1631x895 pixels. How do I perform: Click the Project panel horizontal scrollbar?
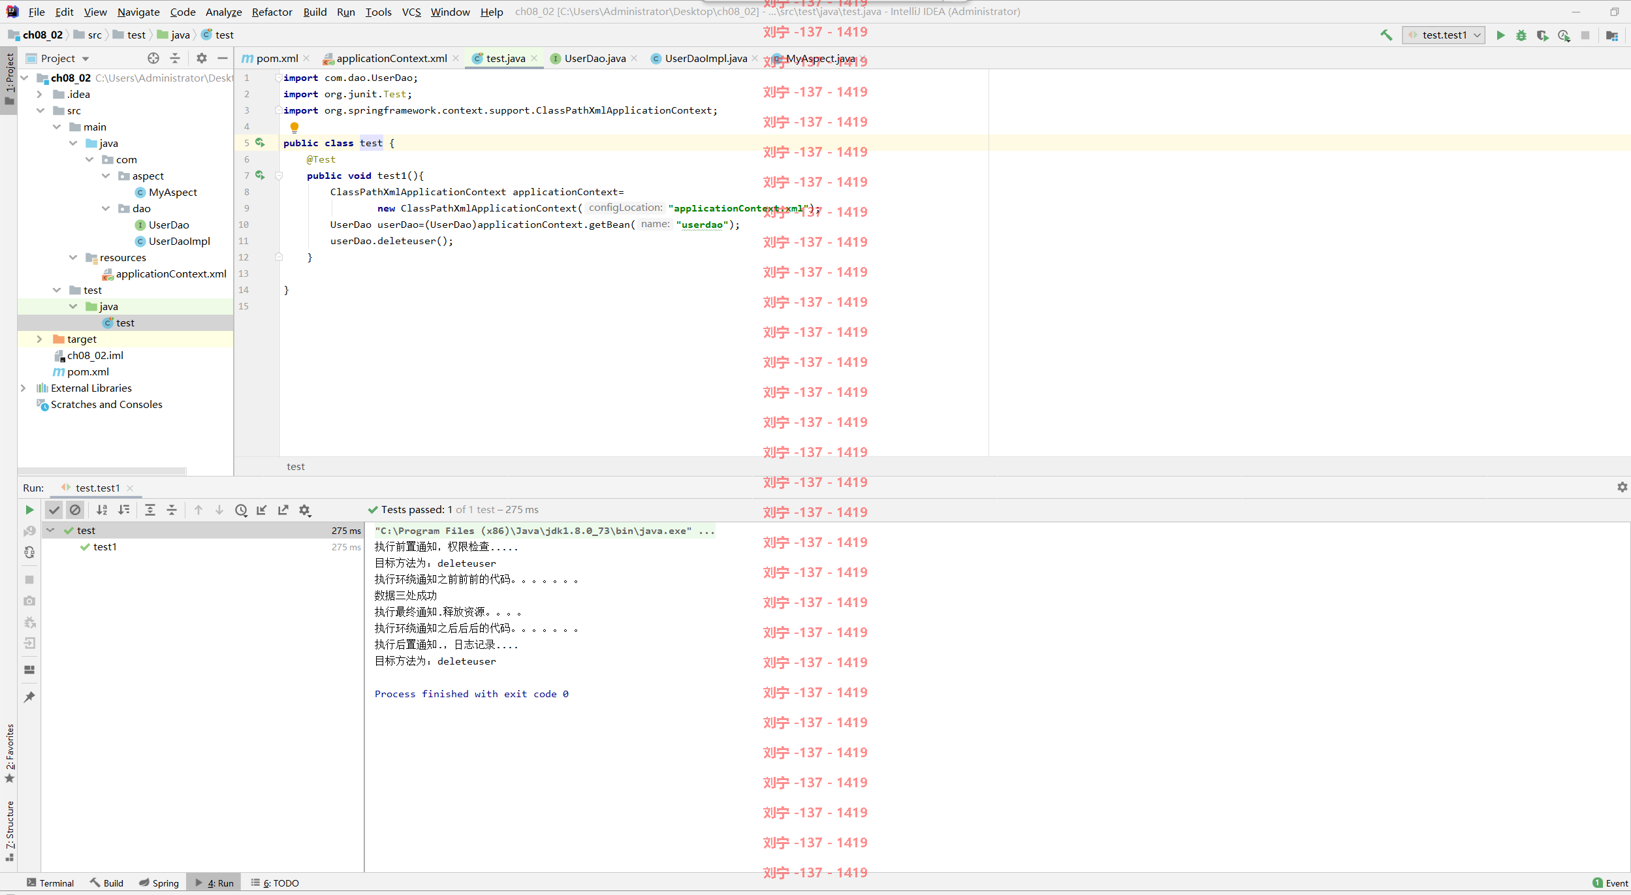tap(102, 471)
